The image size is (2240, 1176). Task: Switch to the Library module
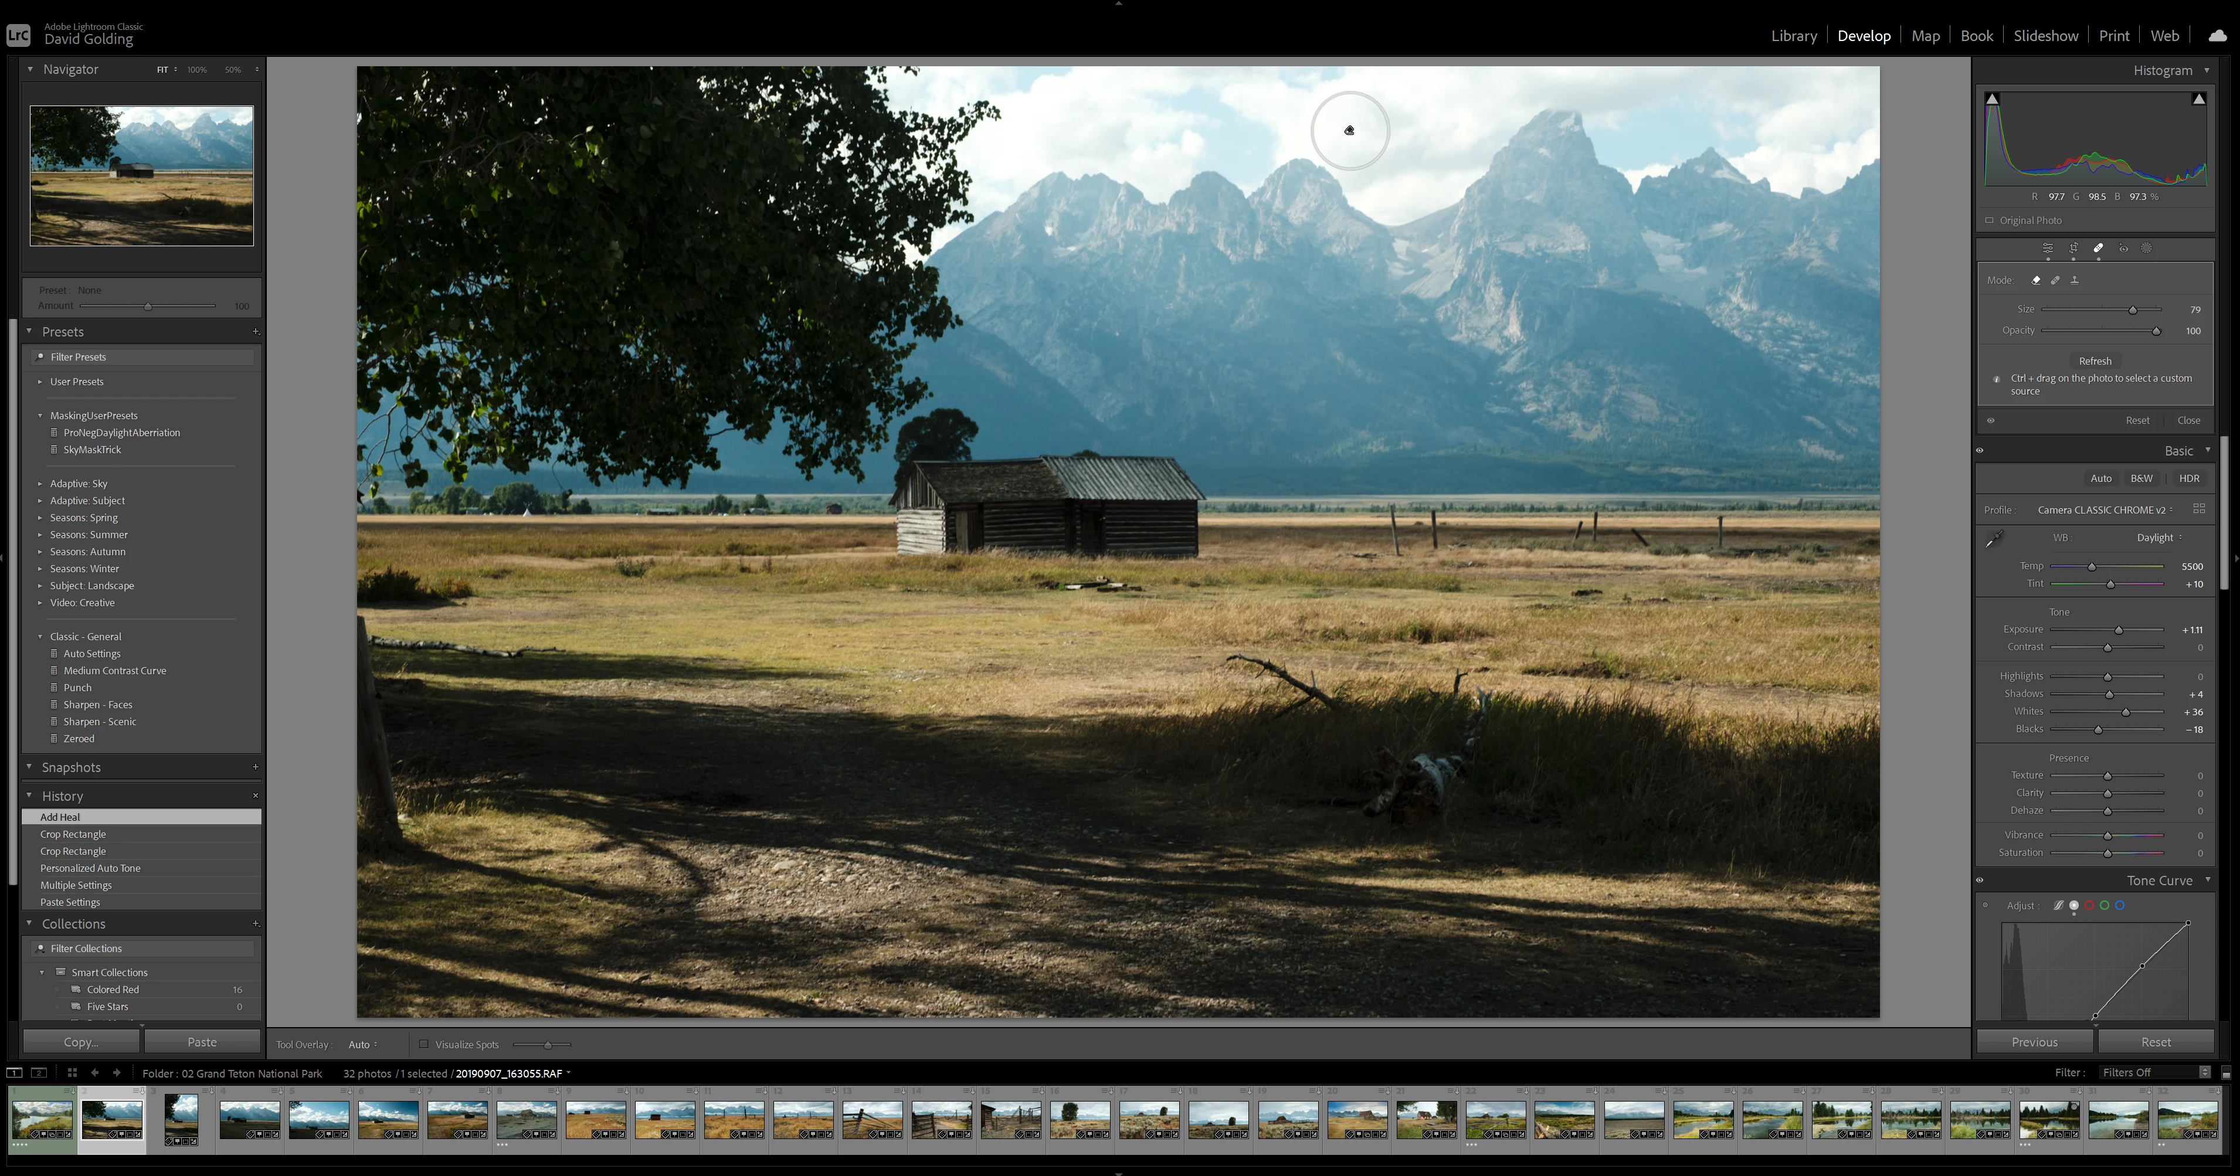click(x=1794, y=36)
